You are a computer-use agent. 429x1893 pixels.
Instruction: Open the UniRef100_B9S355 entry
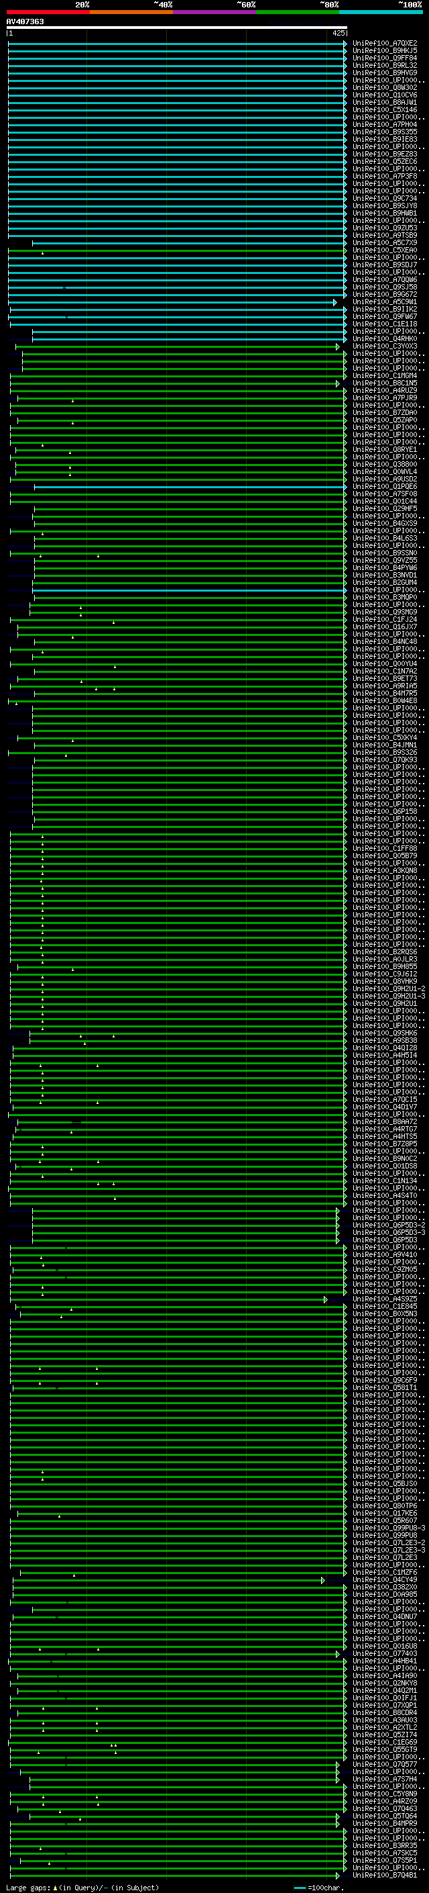385,132
